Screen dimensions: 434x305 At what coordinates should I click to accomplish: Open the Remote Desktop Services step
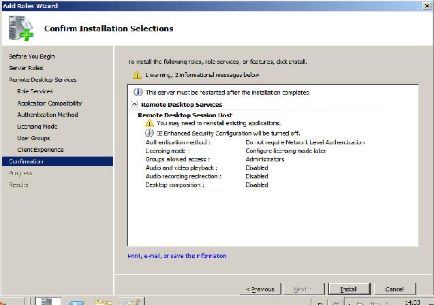[x=43, y=80]
